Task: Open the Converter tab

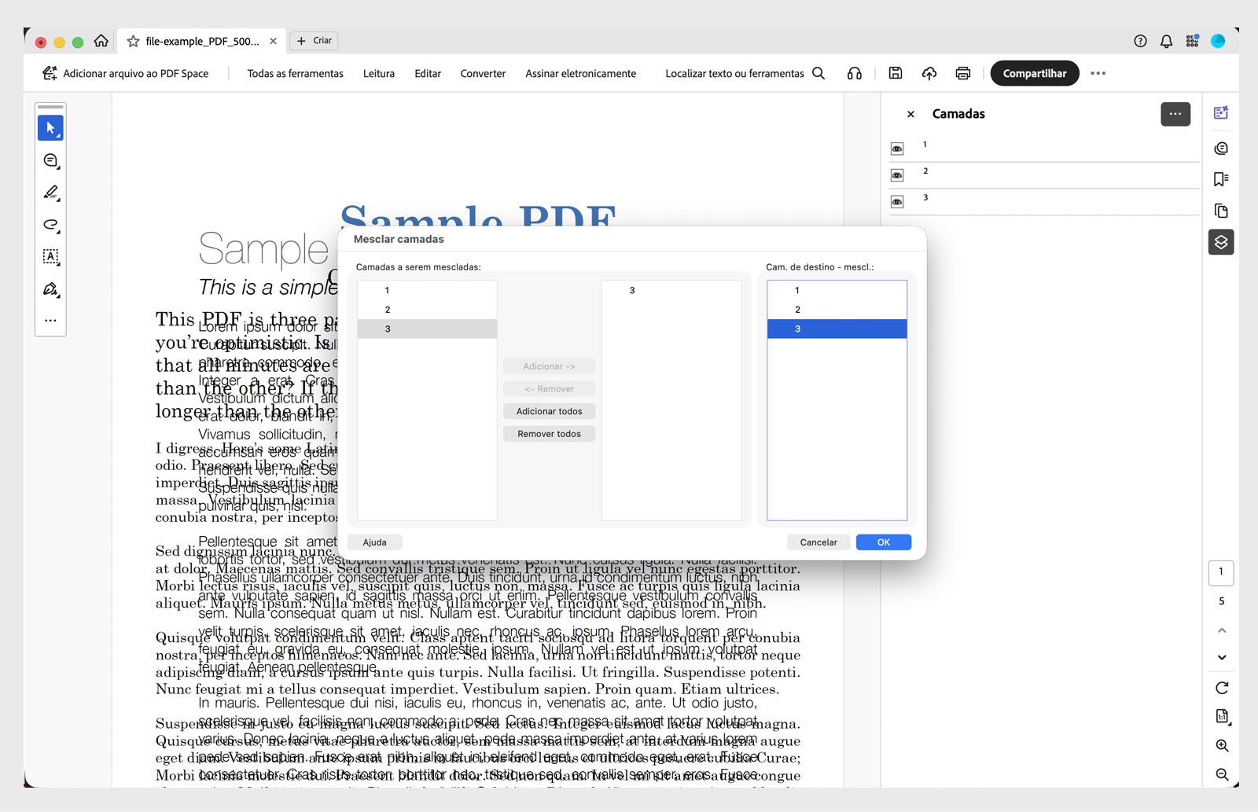Action: (x=483, y=73)
